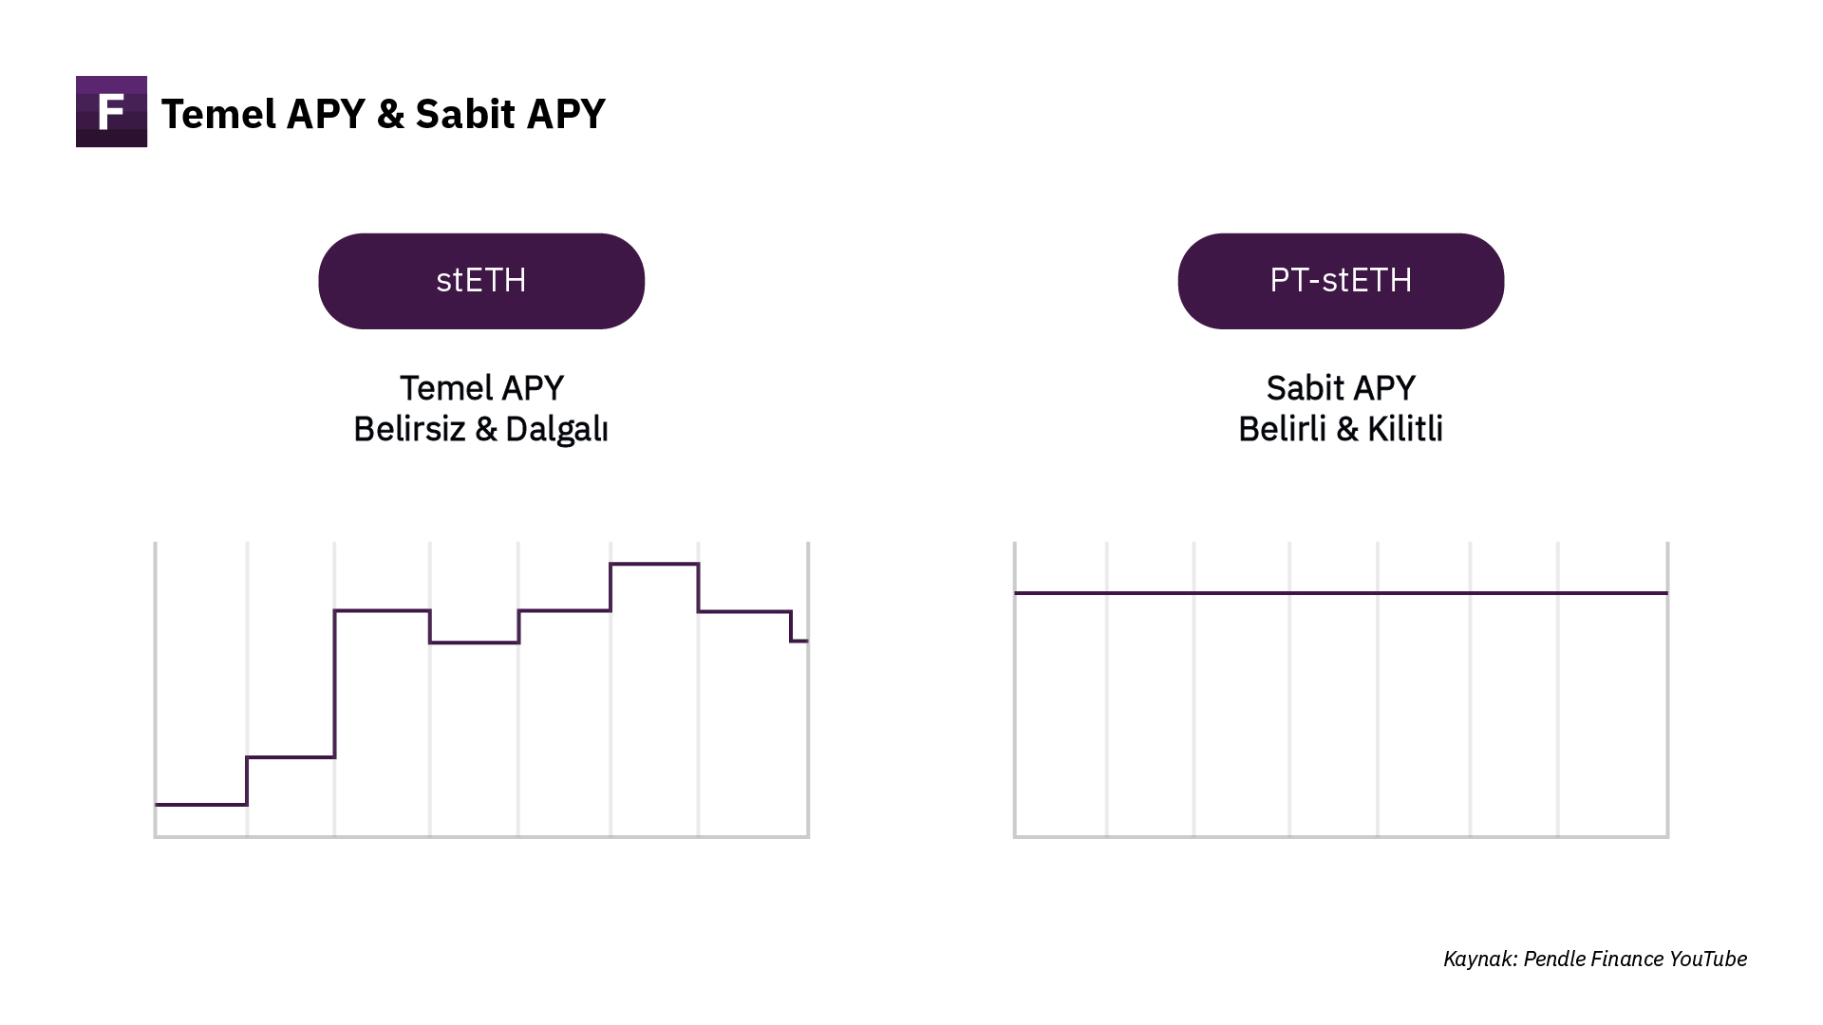Open the Kaynak: Pendle Finance YouTube credit

(1595, 959)
